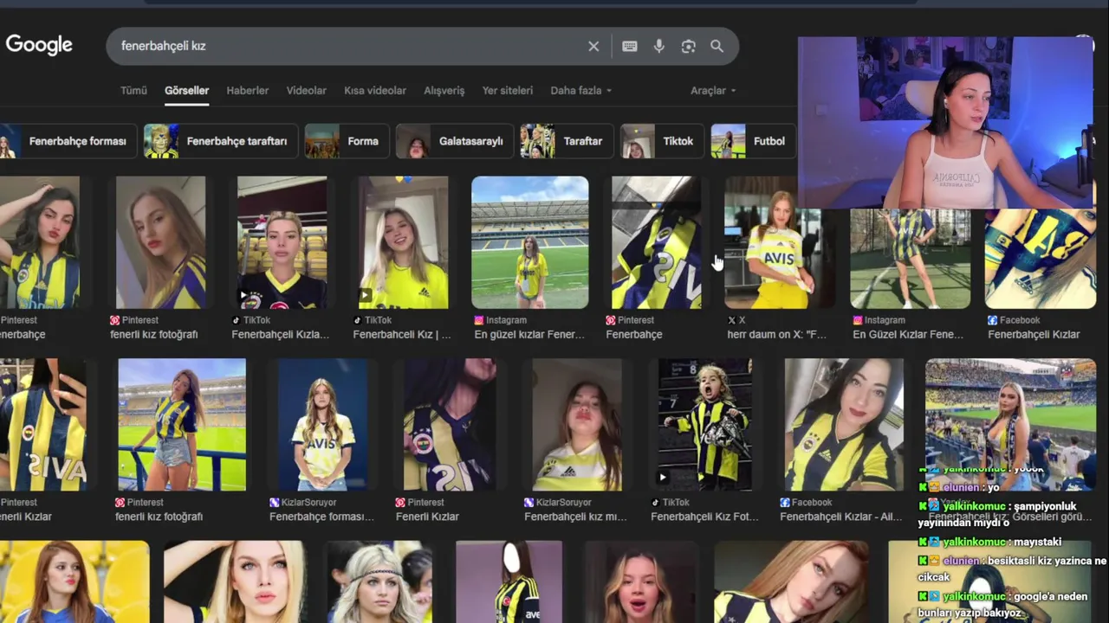
Task: Choose the Taraftar filter chip
Action: pyautogui.click(x=567, y=141)
